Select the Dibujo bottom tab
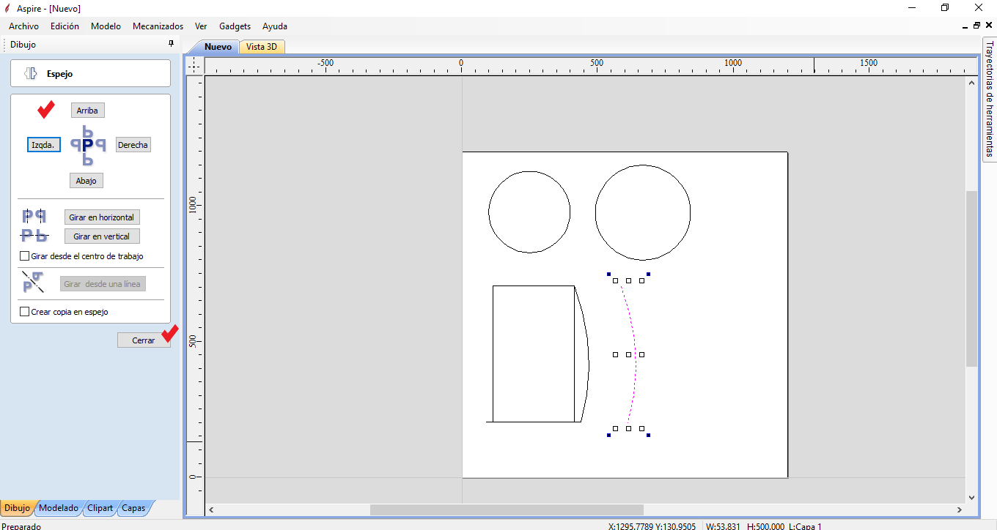Screen dimensions: 997x530 coord(17,508)
